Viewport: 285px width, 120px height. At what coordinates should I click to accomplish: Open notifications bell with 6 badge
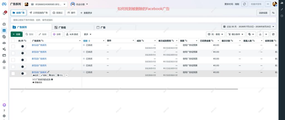(x=4, y=13)
